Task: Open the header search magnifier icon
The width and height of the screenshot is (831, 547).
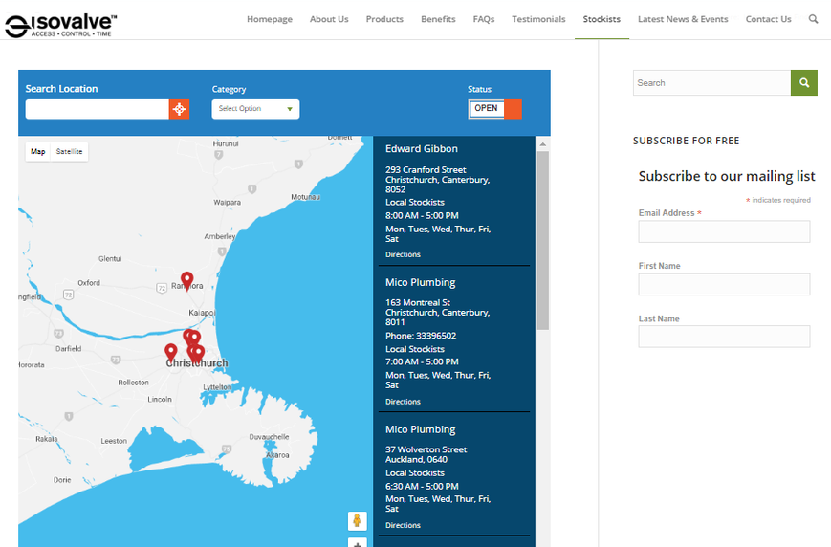Action: click(x=813, y=19)
